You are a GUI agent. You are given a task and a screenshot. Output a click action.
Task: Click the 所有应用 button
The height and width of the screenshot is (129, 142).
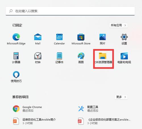(118, 25)
